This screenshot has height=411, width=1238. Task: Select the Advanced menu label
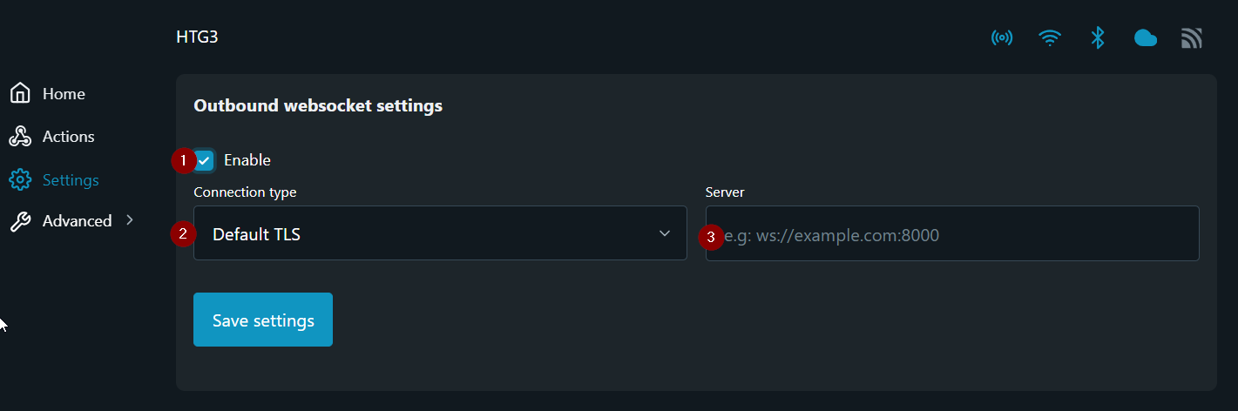tap(77, 221)
